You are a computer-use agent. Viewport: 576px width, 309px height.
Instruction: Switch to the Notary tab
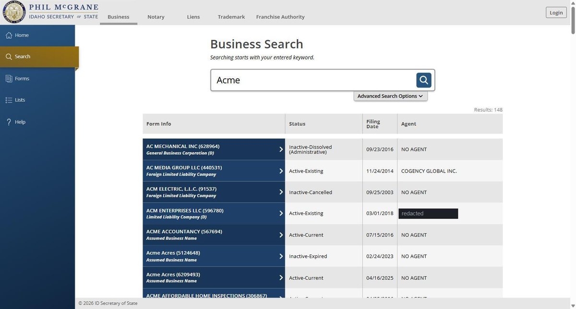coord(156,17)
